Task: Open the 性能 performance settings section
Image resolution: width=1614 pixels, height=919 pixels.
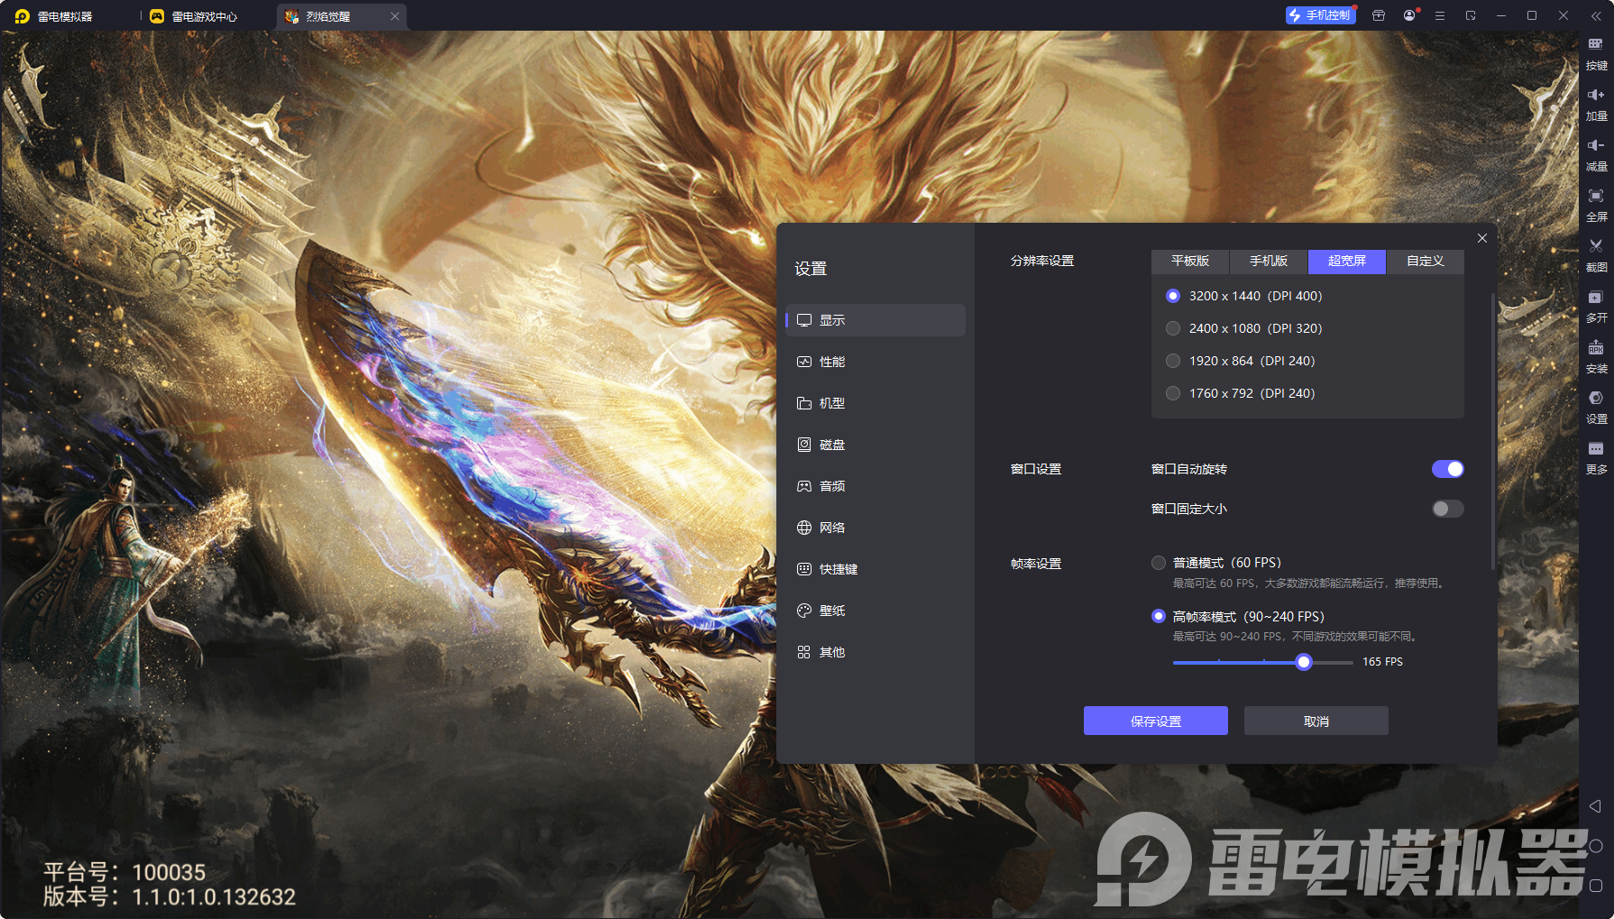Action: pyautogui.click(x=876, y=362)
